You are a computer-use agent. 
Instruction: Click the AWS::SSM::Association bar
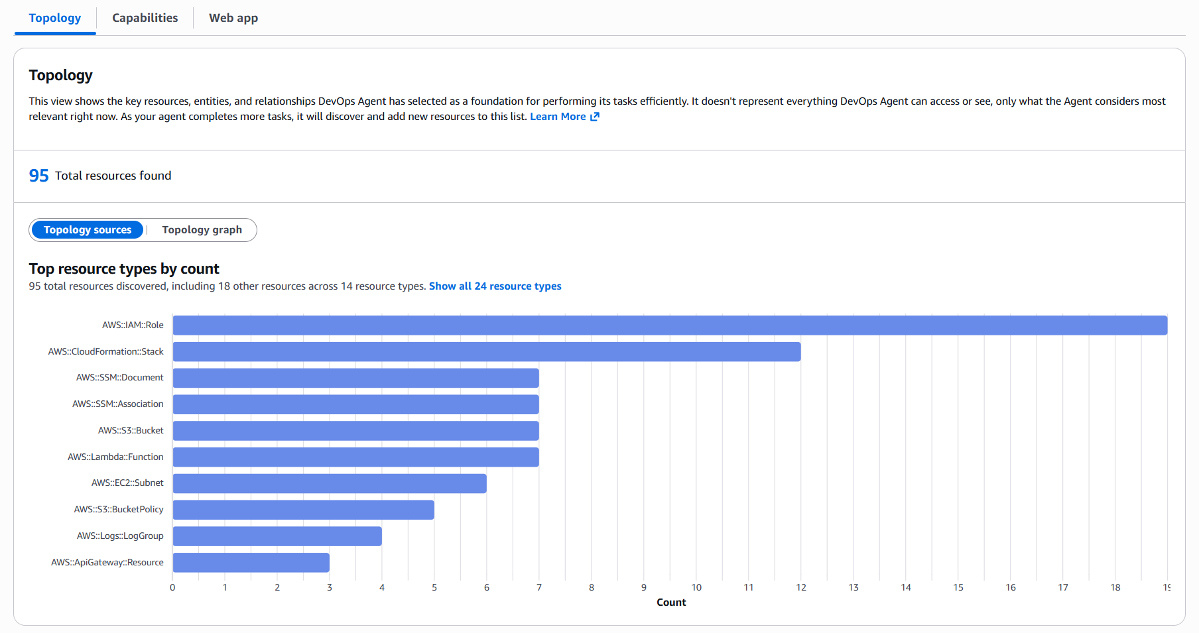coord(355,404)
